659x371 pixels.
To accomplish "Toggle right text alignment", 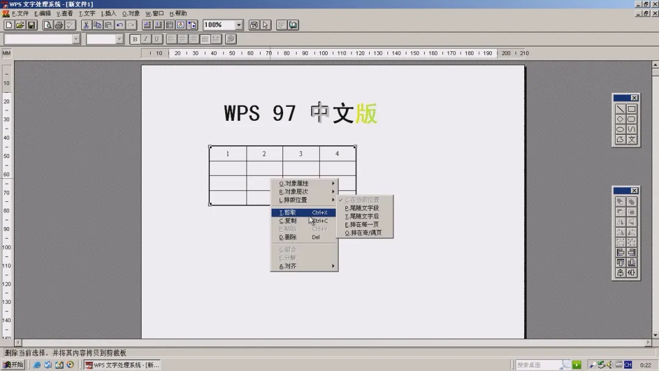I will (193, 39).
